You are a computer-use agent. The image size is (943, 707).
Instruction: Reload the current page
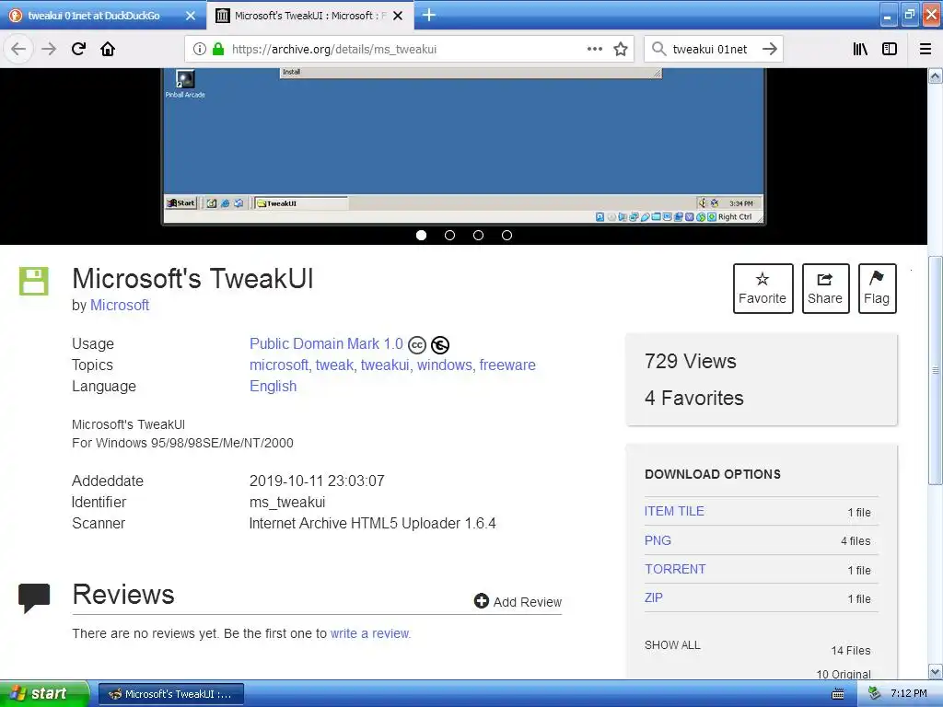tap(78, 50)
